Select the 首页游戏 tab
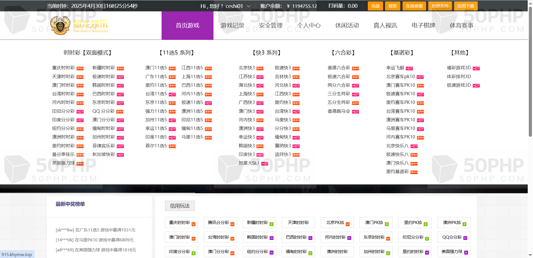This screenshot has height=258, width=533. [187, 25]
